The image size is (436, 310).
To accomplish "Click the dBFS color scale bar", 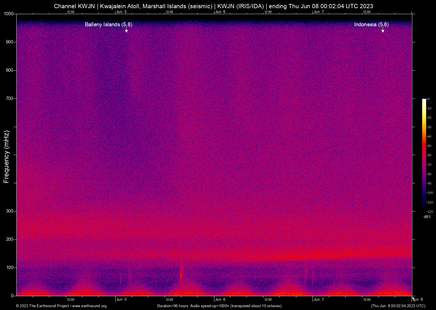I will 424,155.
